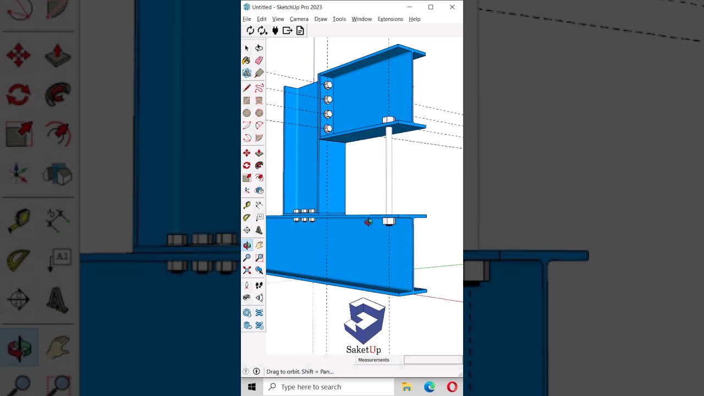Activate the Move tool

click(247, 153)
